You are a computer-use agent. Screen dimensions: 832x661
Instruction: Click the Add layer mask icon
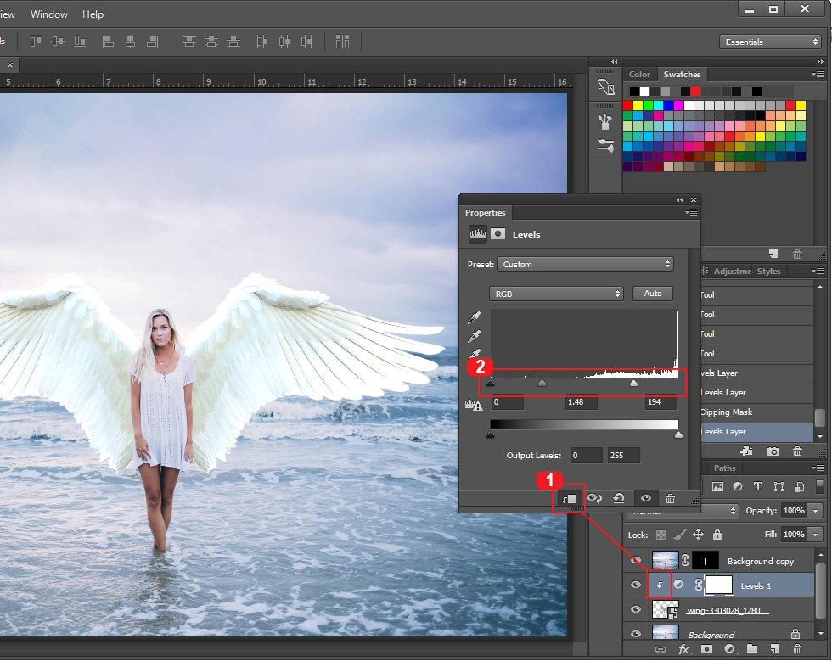tap(706, 648)
